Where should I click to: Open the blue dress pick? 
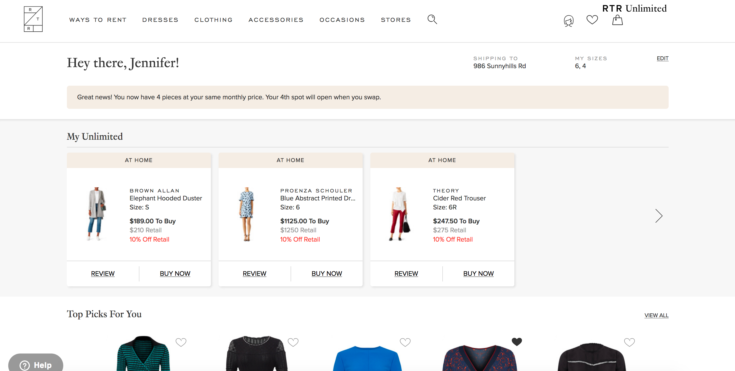[368, 358]
